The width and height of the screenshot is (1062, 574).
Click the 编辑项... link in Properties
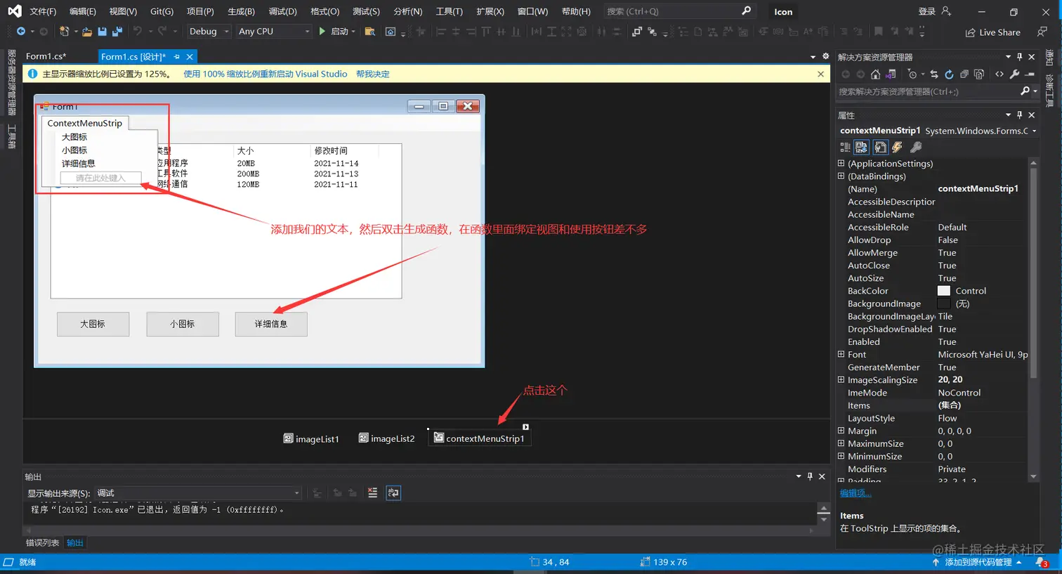point(855,493)
